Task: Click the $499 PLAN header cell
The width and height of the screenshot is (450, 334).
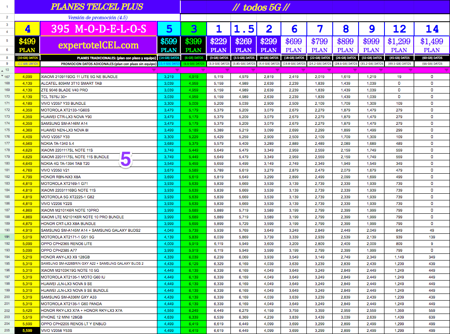Action: click(x=27, y=45)
